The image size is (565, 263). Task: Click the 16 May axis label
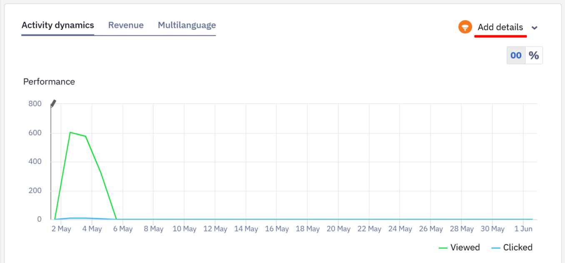tap(277, 229)
